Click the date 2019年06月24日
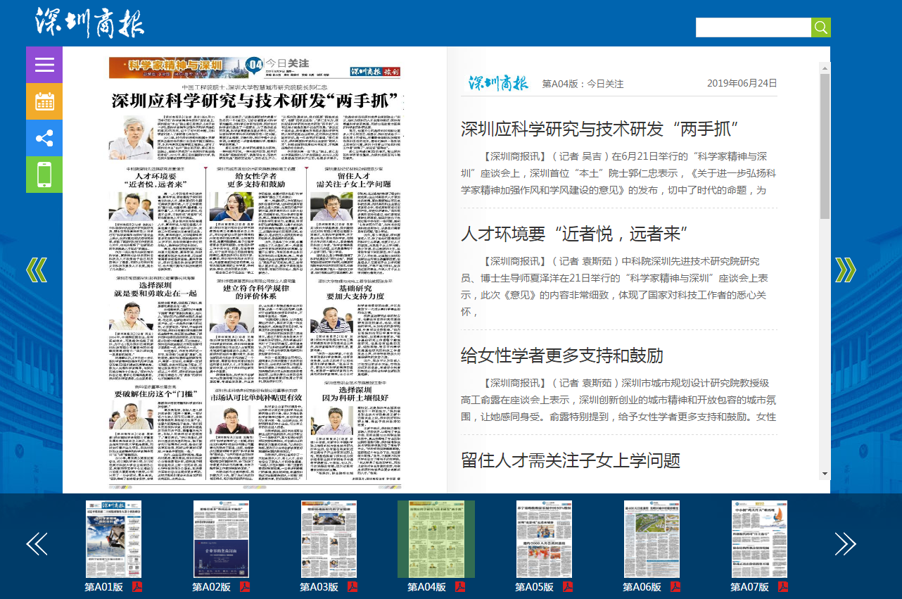This screenshot has height=599, width=902. (742, 83)
